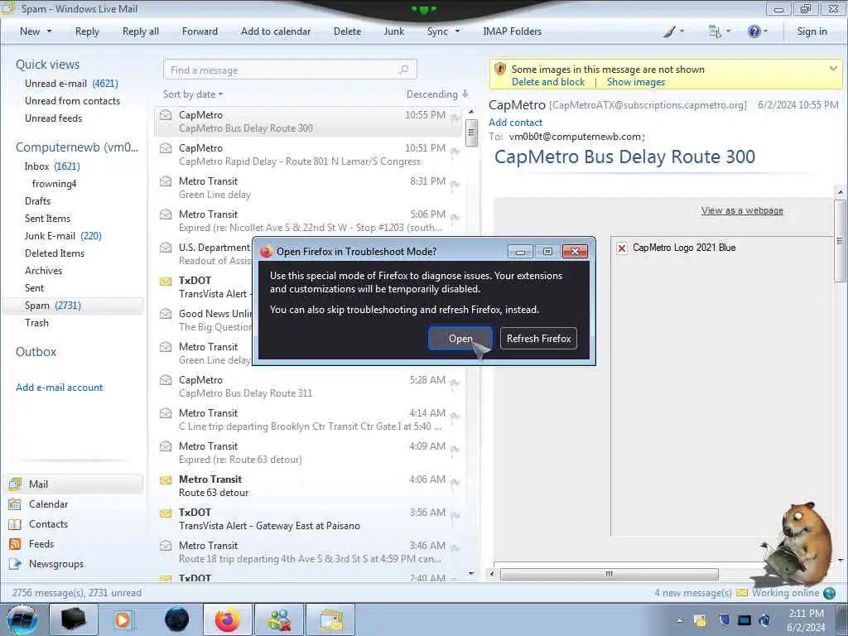Open the Windows Live Mail taskbar icon
The height and width of the screenshot is (636, 848).
tap(330, 619)
